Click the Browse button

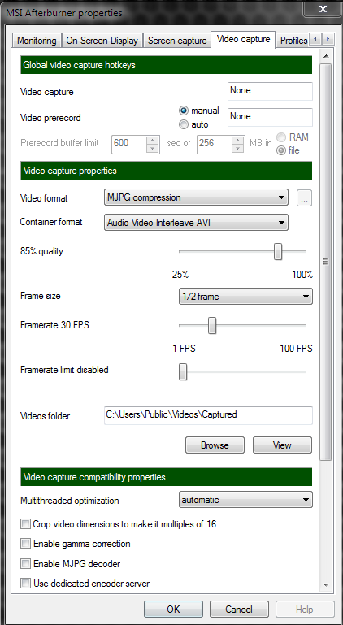coord(215,445)
